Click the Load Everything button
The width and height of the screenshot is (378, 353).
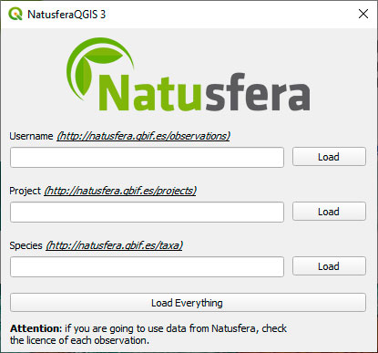(x=188, y=303)
